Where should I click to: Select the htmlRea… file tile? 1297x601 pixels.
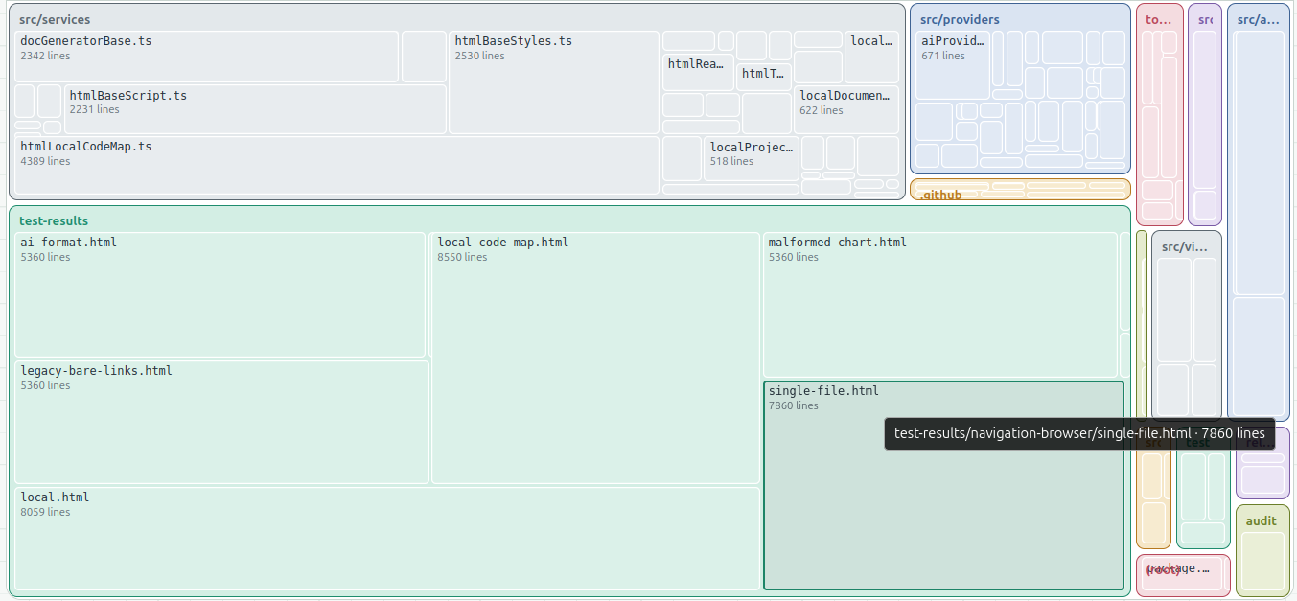[698, 72]
